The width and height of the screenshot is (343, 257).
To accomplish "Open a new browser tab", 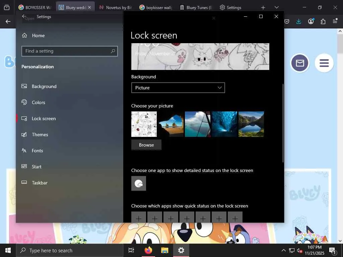I will [263, 7].
